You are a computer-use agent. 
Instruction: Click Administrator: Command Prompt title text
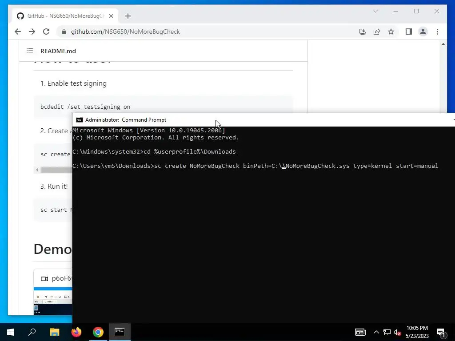point(126,120)
